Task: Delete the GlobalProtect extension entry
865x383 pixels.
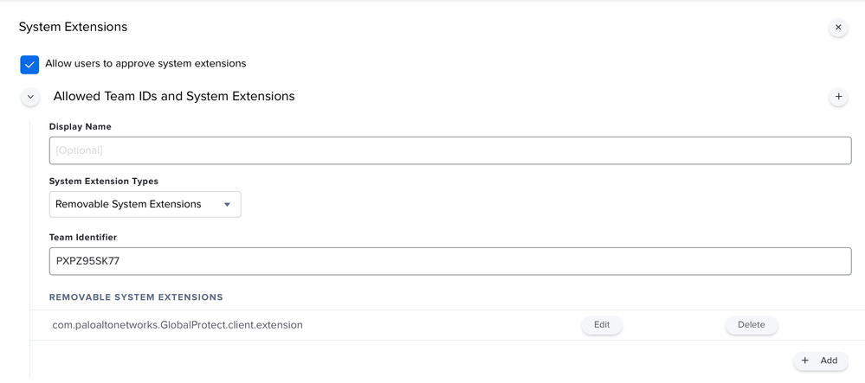Action: click(x=752, y=325)
